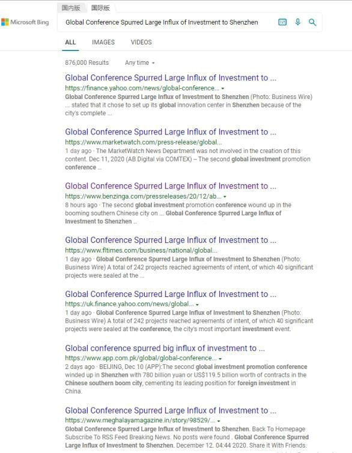
Task: Open result title above fltimes.com URL
Action: tap(171, 240)
